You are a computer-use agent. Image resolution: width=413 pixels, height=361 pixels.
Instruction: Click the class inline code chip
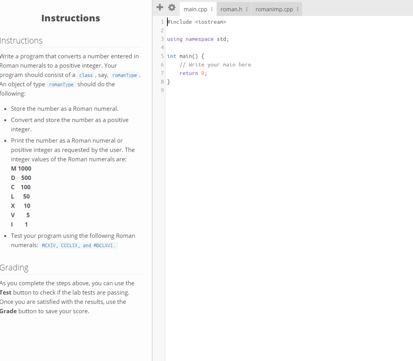[x=86, y=75]
